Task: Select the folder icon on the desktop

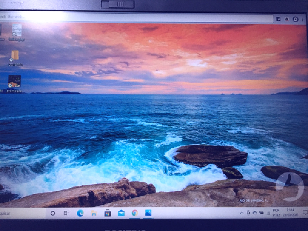Action: [x=15, y=55]
